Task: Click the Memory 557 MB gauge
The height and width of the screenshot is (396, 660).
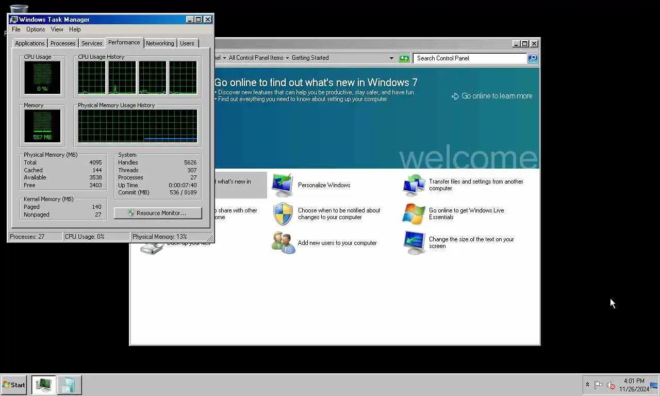Action: [x=42, y=126]
